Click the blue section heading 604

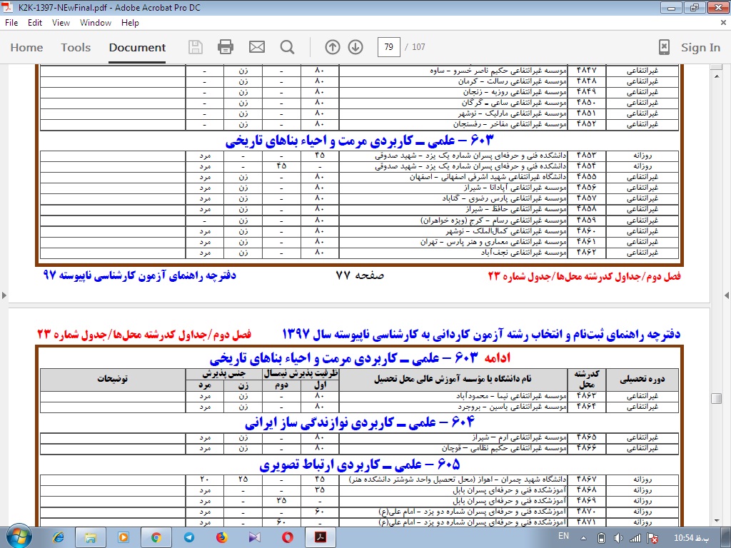(x=360, y=422)
